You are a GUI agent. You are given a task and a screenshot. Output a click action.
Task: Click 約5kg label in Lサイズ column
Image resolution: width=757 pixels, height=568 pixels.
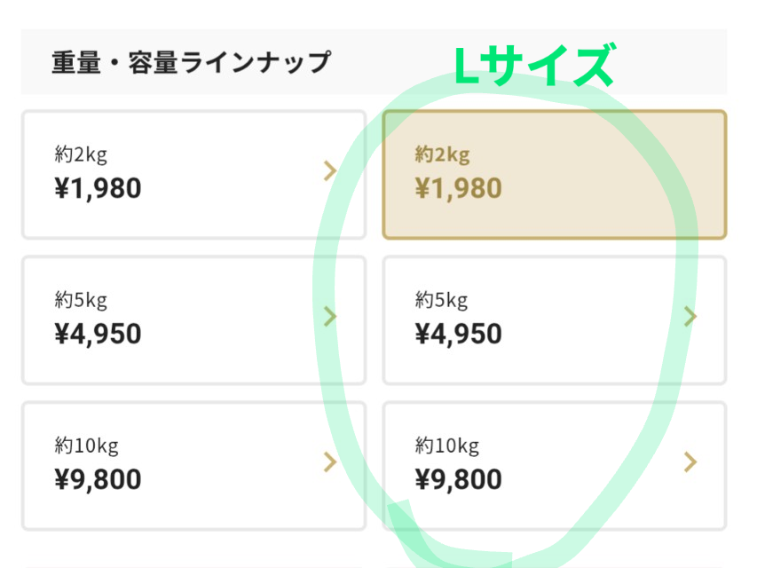441,300
